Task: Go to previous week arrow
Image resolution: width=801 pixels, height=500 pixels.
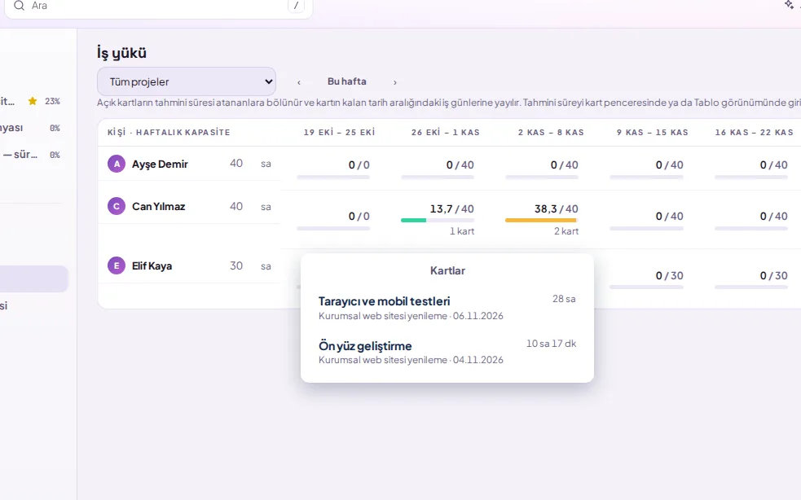Action: coord(299,82)
